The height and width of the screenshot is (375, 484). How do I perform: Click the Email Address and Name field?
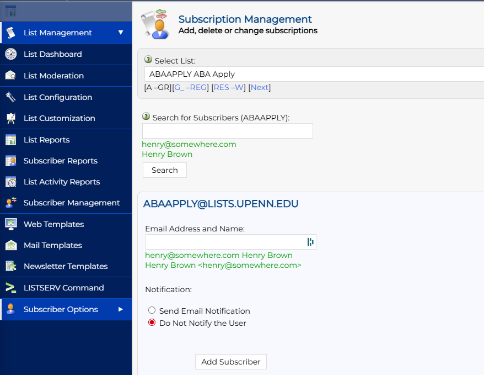click(x=231, y=242)
